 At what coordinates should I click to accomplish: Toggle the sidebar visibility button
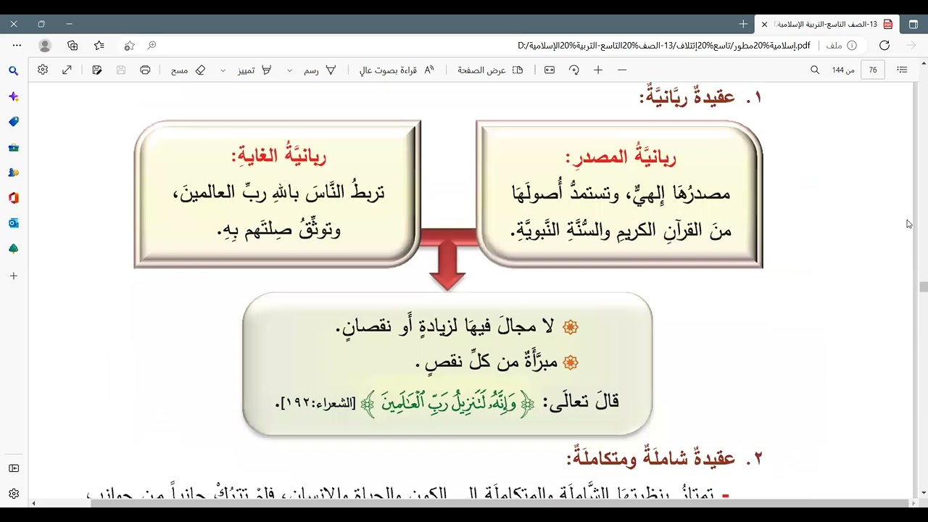[x=14, y=468]
